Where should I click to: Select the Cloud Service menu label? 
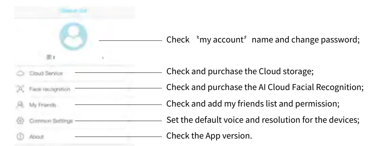tap(46, 72)
